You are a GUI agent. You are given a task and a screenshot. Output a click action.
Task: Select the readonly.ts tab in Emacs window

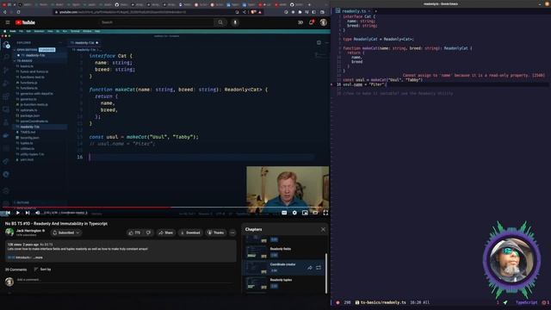(x=353, y=11)
